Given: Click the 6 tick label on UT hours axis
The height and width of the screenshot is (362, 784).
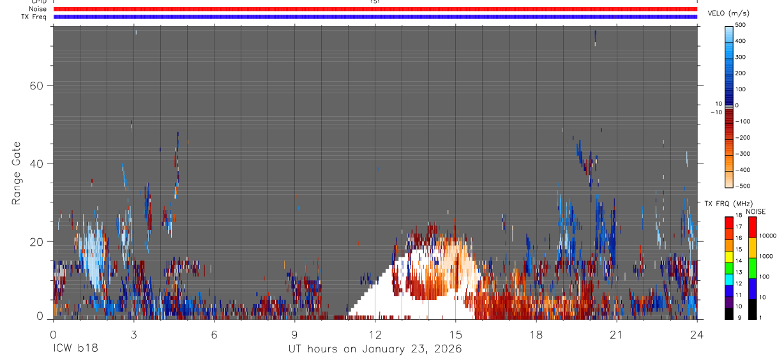Looking at the screenshot, I should (x=214, y=335).
